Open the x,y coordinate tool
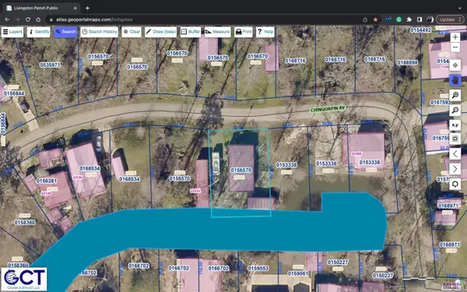467x292 pixels. coord(455,125)
